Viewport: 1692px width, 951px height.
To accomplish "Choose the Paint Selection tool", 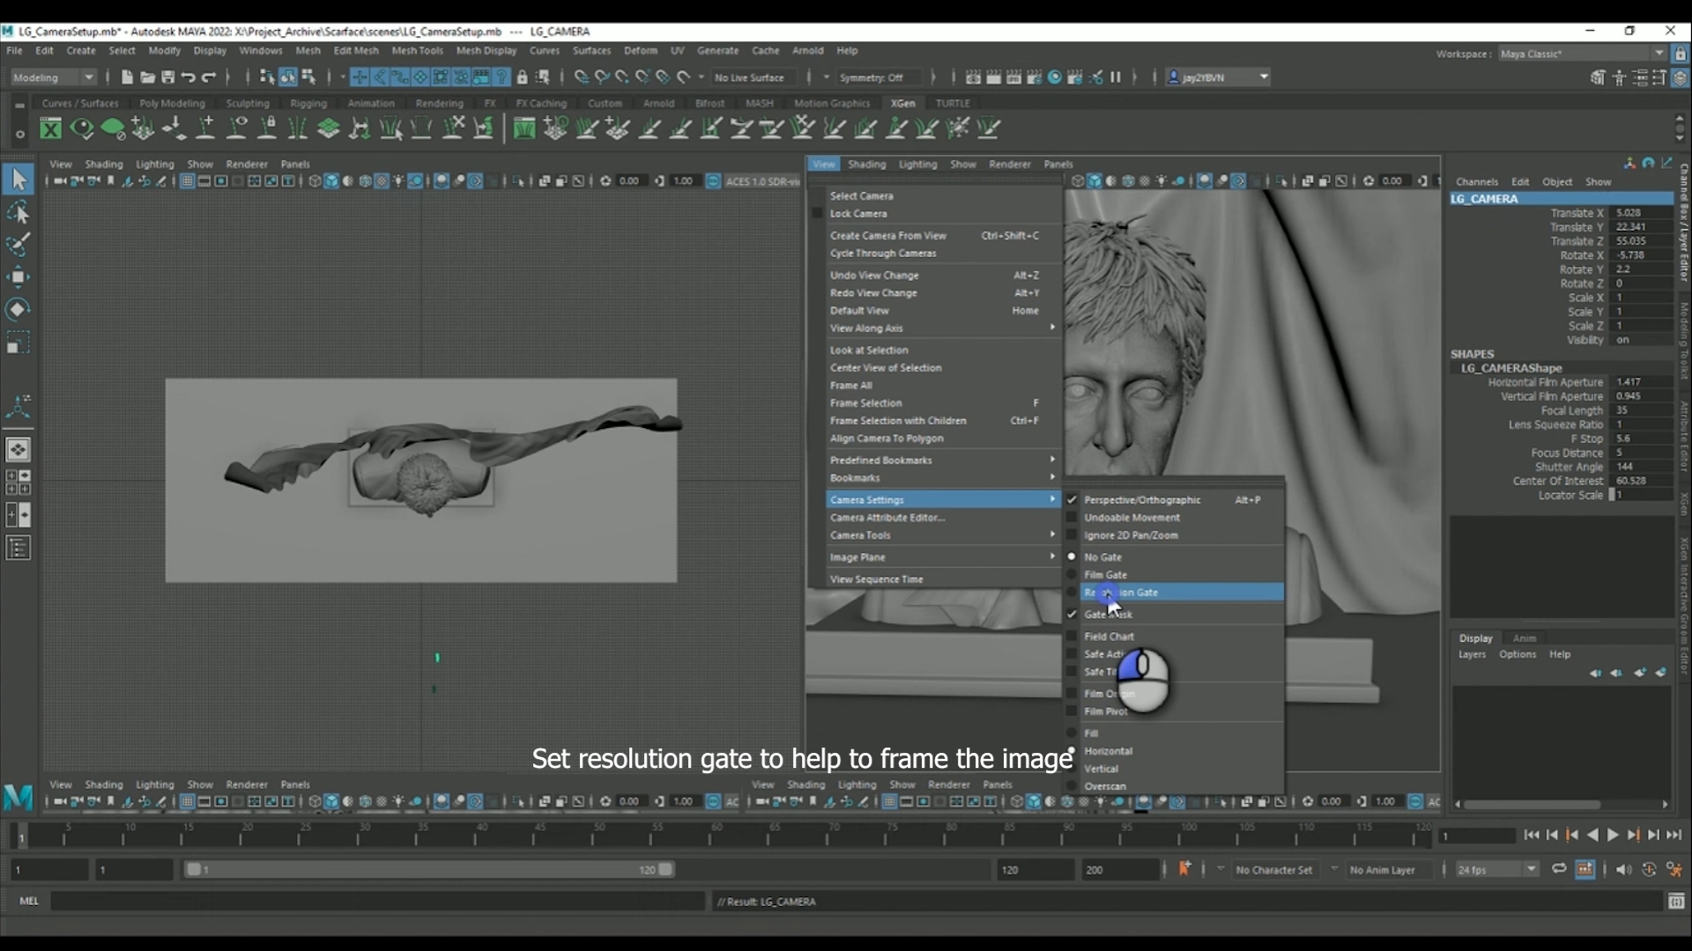I will pos(19,245).
